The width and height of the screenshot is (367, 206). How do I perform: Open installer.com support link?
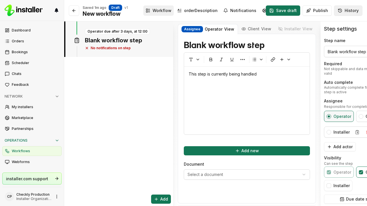pyautogui.click(x=32, y=179)
